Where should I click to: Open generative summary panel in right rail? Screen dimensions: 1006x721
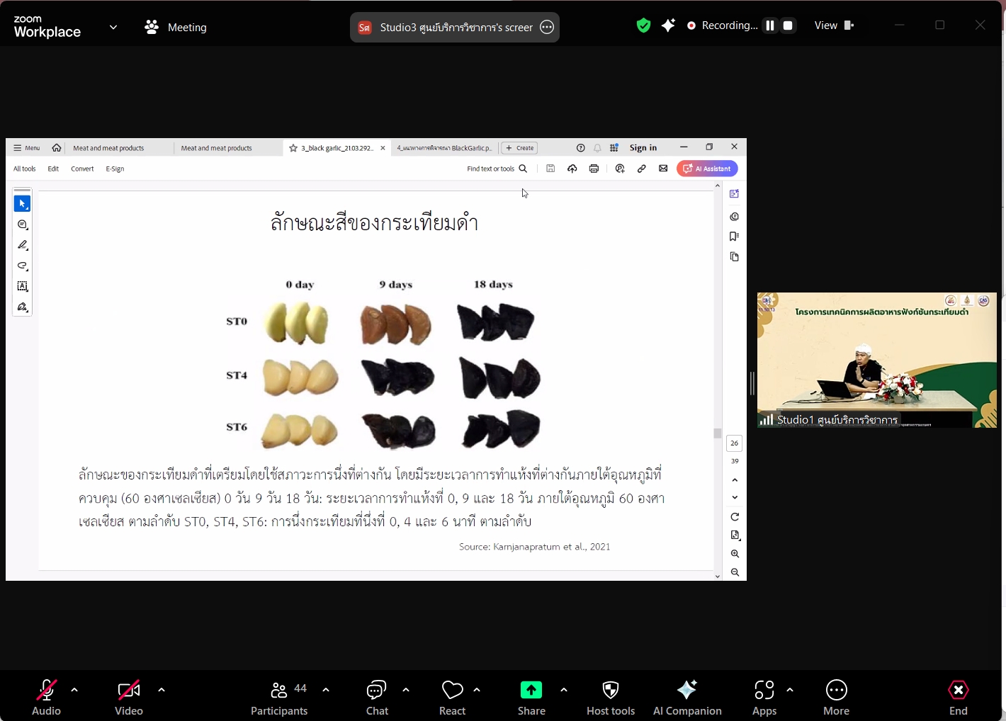(x=735, y=194)
